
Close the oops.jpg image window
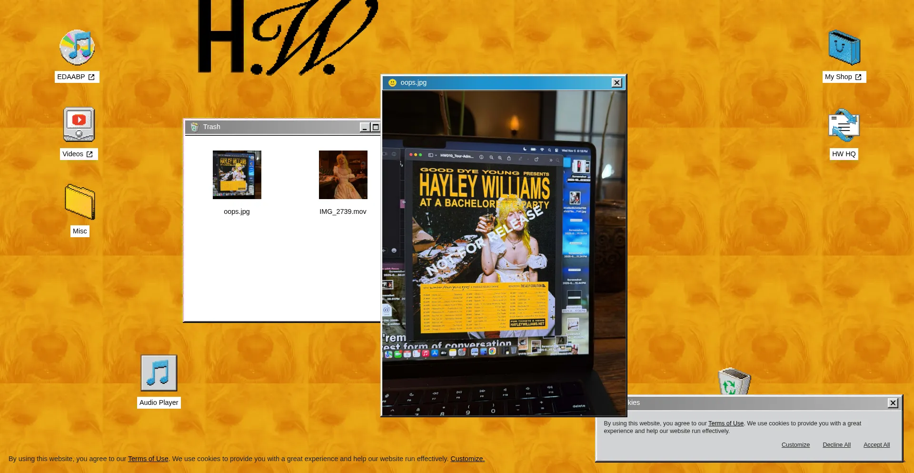pos(616,83)
